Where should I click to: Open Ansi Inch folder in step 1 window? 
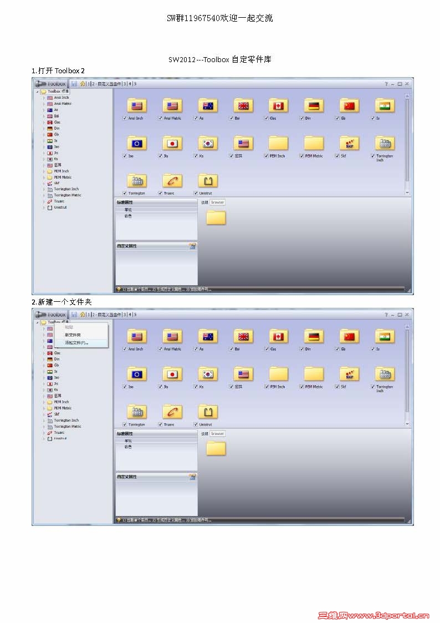click(x=136, y=106)
